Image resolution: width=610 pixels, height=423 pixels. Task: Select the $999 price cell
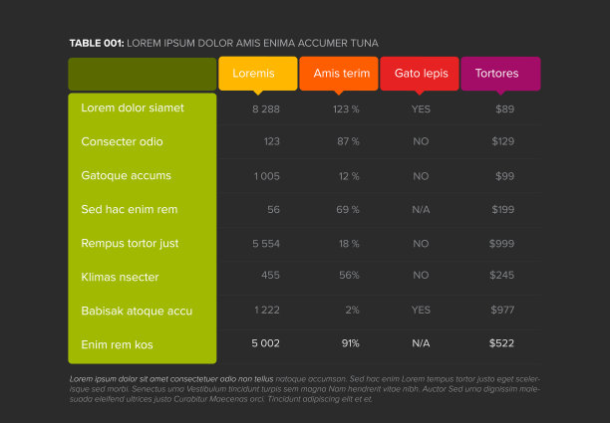(x=502, y=244)
